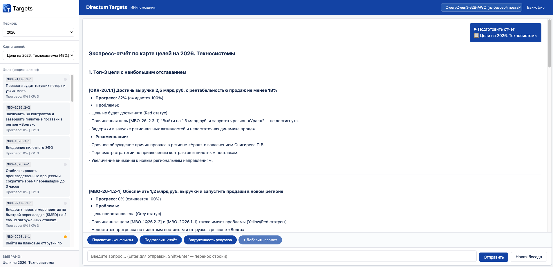The width and height of the screenshot is (553, 267).
Task: Click the "Подготовить отчёт" prompt button
Action: (161, 240)
